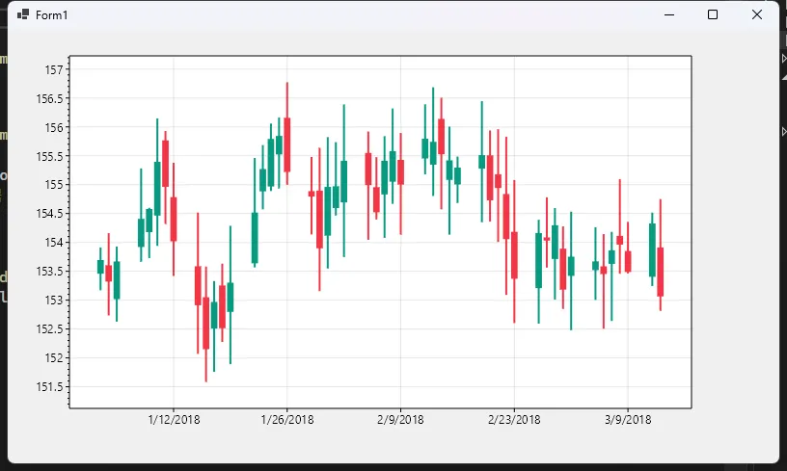This screenshot has width=787, height=471.
Task: Minimize the Form1 window
Action: (x=669, y=14)
